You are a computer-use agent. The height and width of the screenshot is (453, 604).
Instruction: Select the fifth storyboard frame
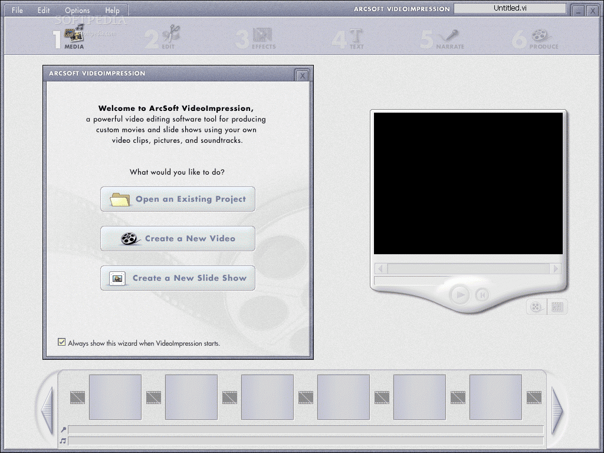[x=419, y=397]
